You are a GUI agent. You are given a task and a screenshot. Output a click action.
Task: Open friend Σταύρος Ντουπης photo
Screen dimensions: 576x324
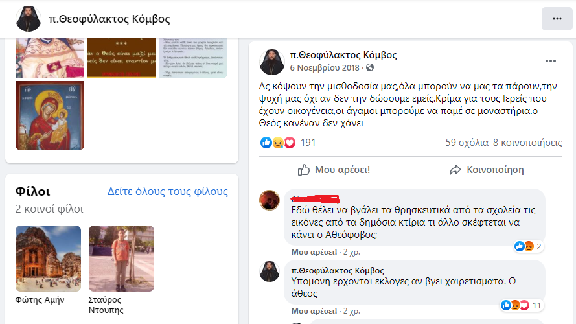pyautogui.click(x=121, y=259)
